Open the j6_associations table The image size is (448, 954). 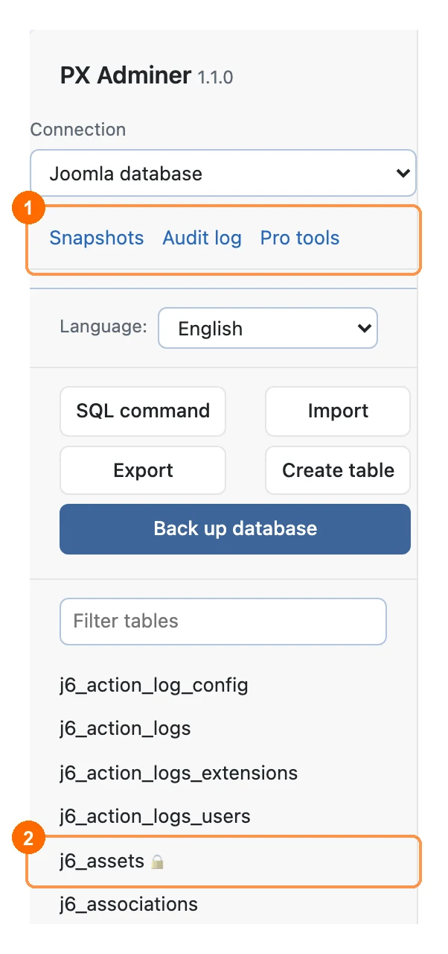pos(129,904)
